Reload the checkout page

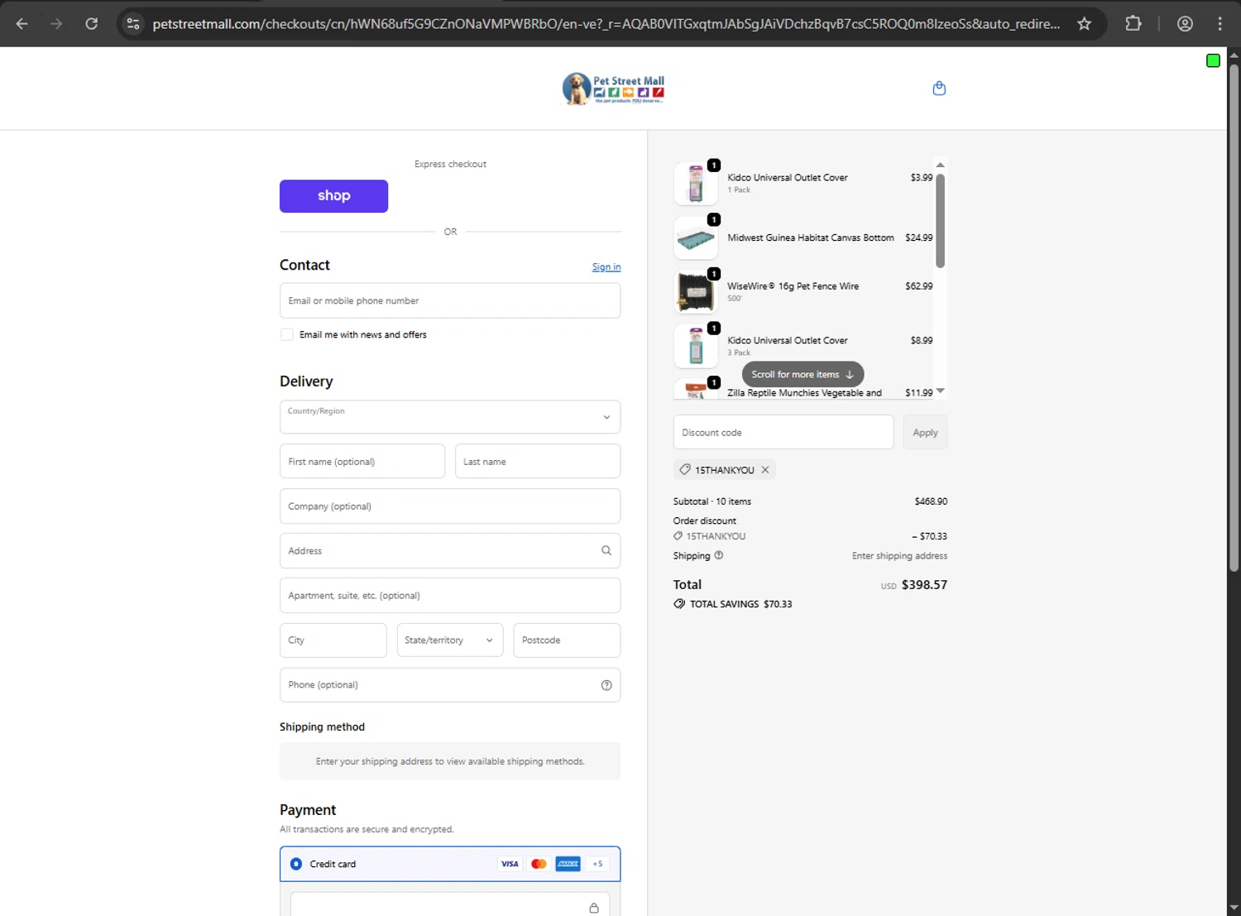pos(92,24)
